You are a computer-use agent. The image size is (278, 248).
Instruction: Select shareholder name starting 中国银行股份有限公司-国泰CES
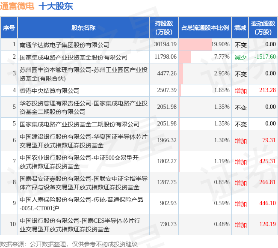pos(80,224)
